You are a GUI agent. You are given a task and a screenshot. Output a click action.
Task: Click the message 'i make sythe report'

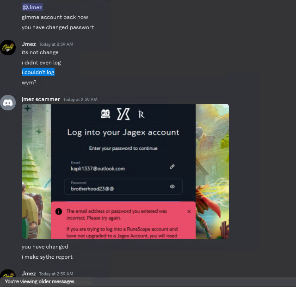tap(47, 257)
